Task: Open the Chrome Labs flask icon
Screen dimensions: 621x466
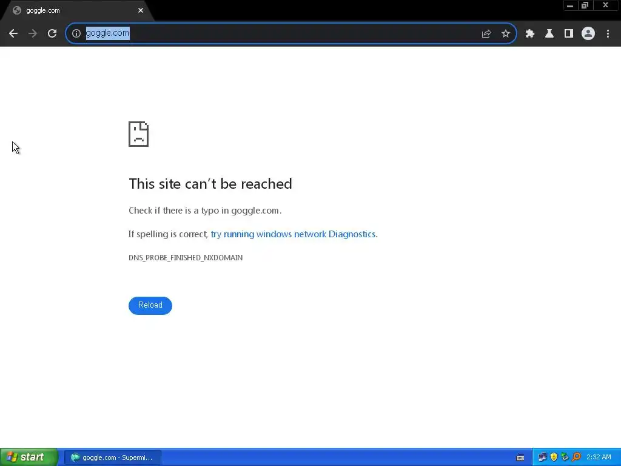Action: click(x=549, y=34)
